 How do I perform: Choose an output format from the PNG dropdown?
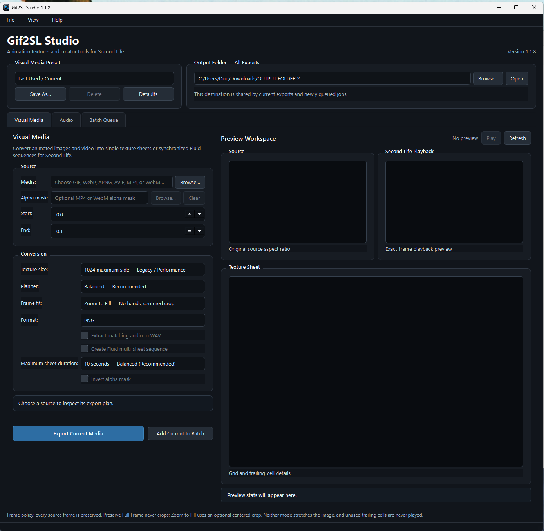point(143,320)
